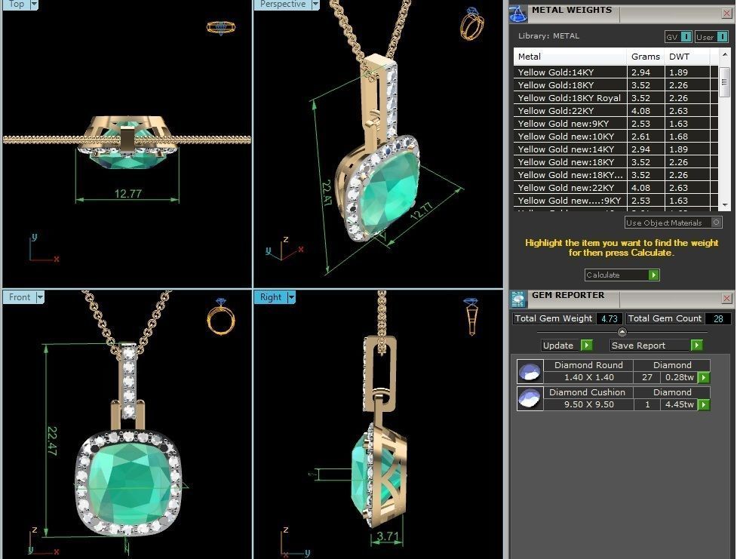Viewport: 737px width, 559px height.
Task: Click the green arrow next to 4.45tw
Action: point(703,405)
